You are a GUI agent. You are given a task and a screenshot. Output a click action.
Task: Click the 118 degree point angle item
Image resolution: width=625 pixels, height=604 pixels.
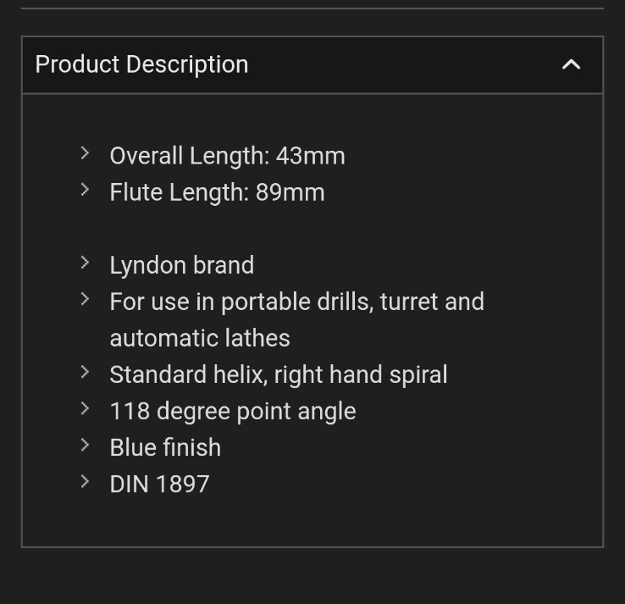point(233,412)
